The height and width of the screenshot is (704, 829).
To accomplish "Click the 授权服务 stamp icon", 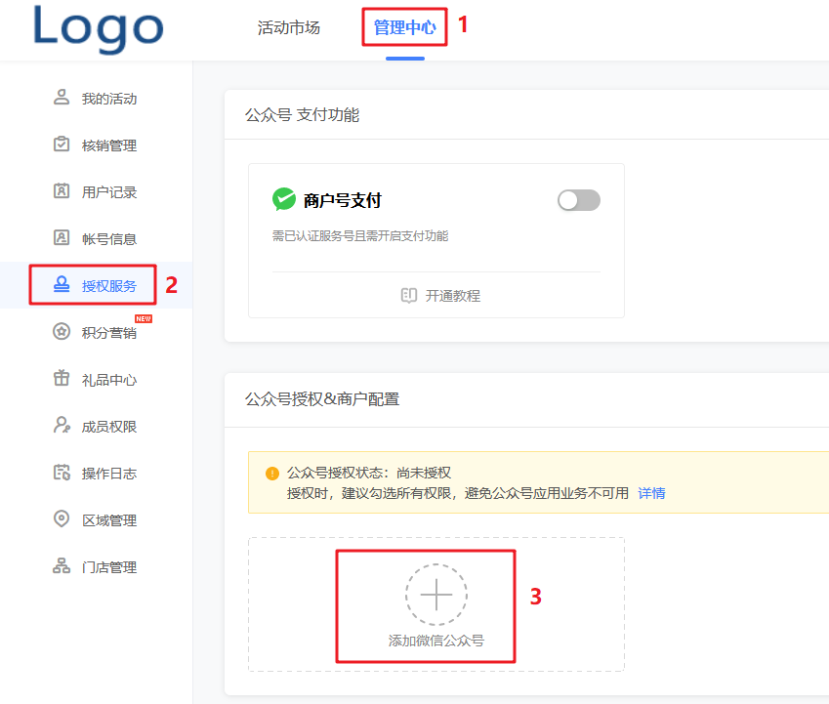I will [62, 284].
